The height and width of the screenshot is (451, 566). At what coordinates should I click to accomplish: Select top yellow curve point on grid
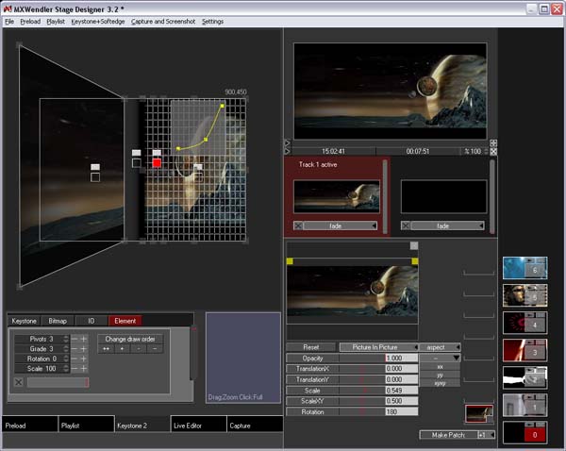(x=222, y=106)
